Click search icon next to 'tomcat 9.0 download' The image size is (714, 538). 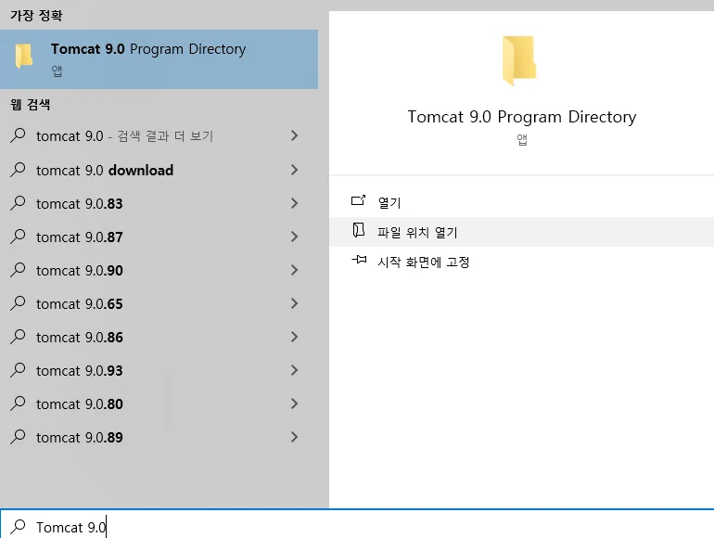point(18,170)
